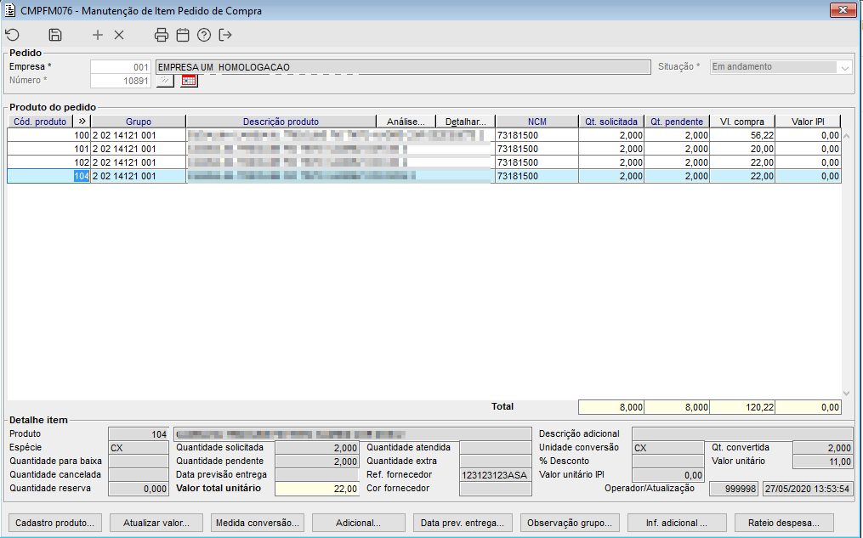Delete record using the X toolbar icon
Screen dimensions: 863x538
(119, 35)
